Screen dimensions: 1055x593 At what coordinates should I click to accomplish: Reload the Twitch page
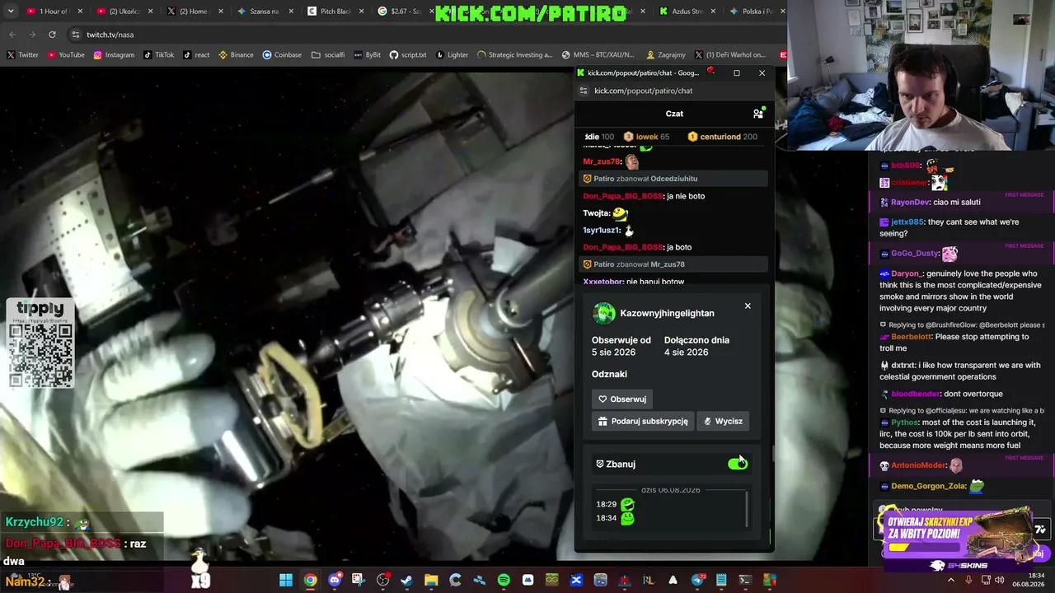[x=52, y=35]
